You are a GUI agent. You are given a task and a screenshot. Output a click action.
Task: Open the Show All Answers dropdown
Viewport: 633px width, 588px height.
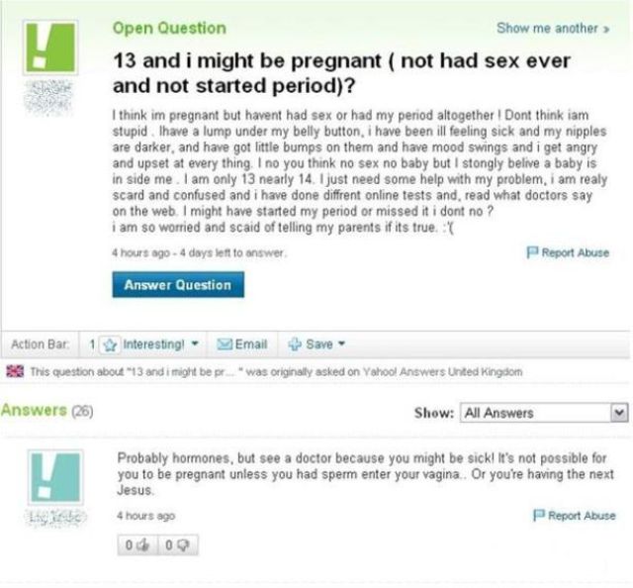(543, 413)
